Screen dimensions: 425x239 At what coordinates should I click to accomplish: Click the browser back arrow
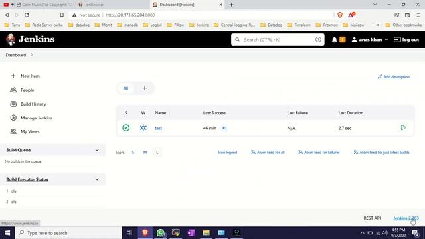coord(7,15)
